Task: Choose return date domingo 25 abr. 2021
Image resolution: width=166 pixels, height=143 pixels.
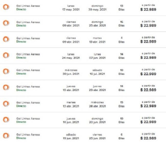Action: pos(97,24)
